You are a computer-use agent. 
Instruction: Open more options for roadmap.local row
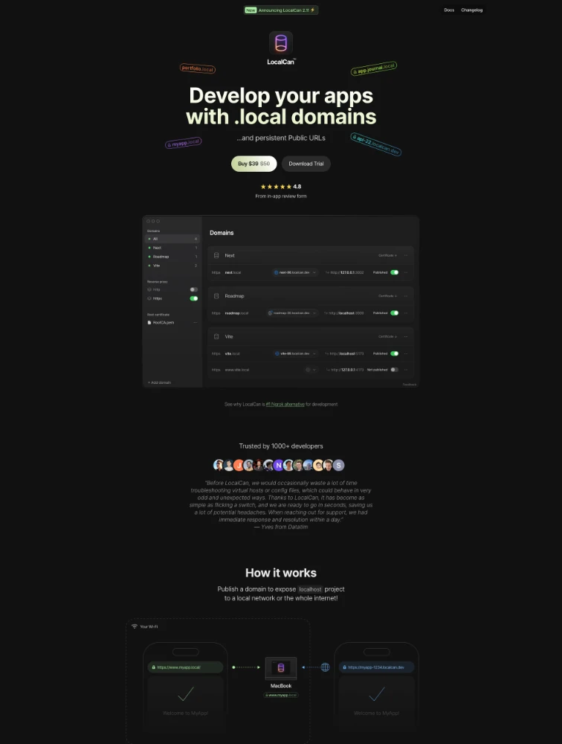pos(406,313)
